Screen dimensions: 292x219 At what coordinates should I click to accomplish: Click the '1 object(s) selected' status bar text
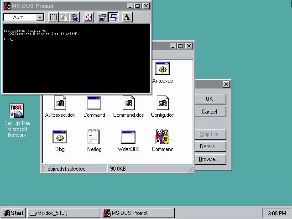pyautogui.click(x=64, y=169)
